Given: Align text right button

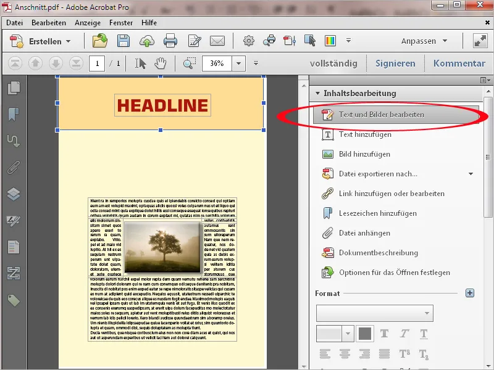Looking at the screenshot, I should [x=364, y=353].
